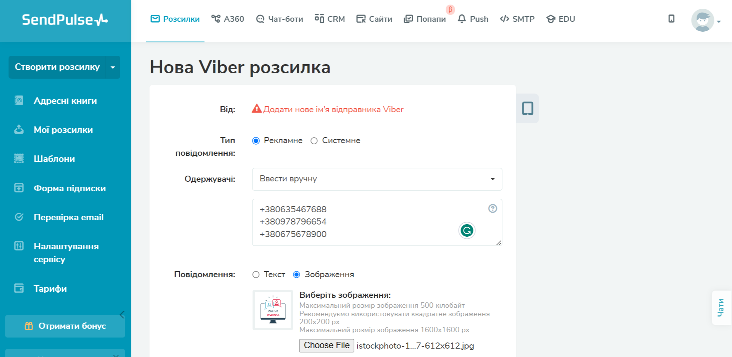732x357 pixels.
Task: Click the mobile phone icon in header
Action: click(x=671, y=19)
